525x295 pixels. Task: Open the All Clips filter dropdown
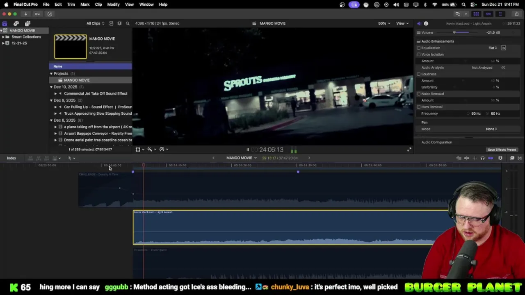click(95, 23)
